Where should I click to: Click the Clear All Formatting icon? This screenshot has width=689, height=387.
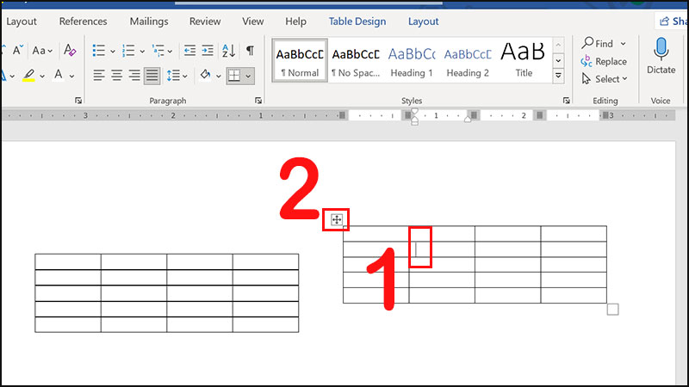71,51
